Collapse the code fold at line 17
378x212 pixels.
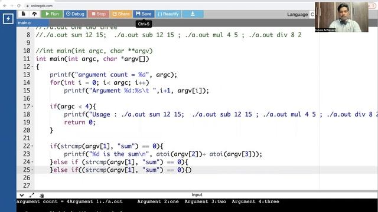click(x=32, y=106)
